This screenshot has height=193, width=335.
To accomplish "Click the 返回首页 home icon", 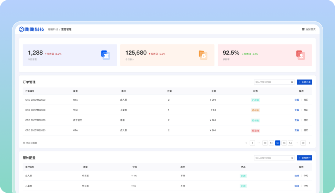I will (x=303, y=29).
